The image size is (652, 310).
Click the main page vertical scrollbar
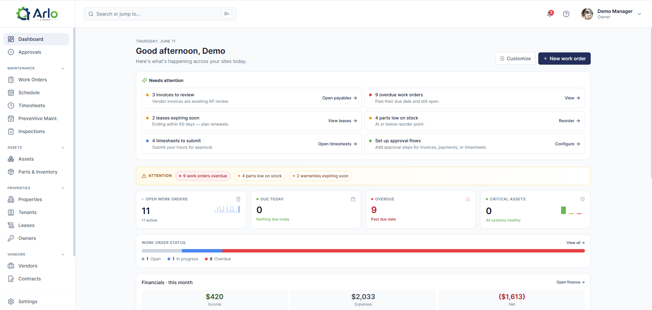651,102
